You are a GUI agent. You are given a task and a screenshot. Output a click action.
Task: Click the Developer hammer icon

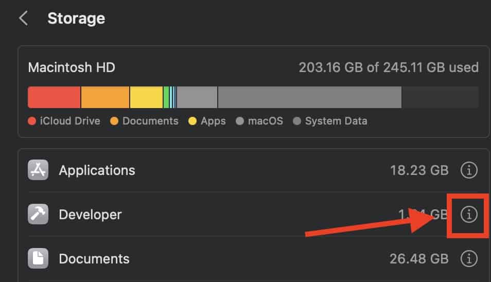pos(38,214)
